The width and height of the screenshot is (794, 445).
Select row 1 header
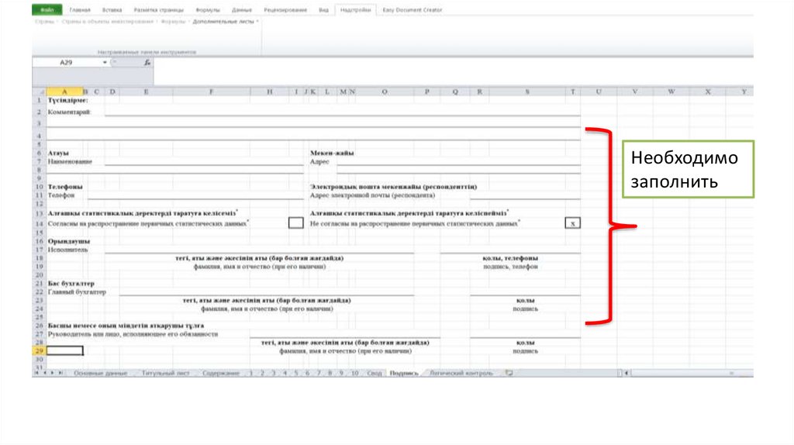39,100
